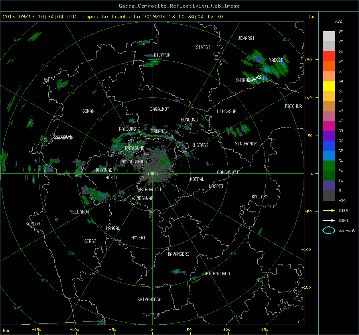Select the SHIRAHATTI label
Image resolution: width=359 pixels, height=335 pixels.
(x=150, y=190)
